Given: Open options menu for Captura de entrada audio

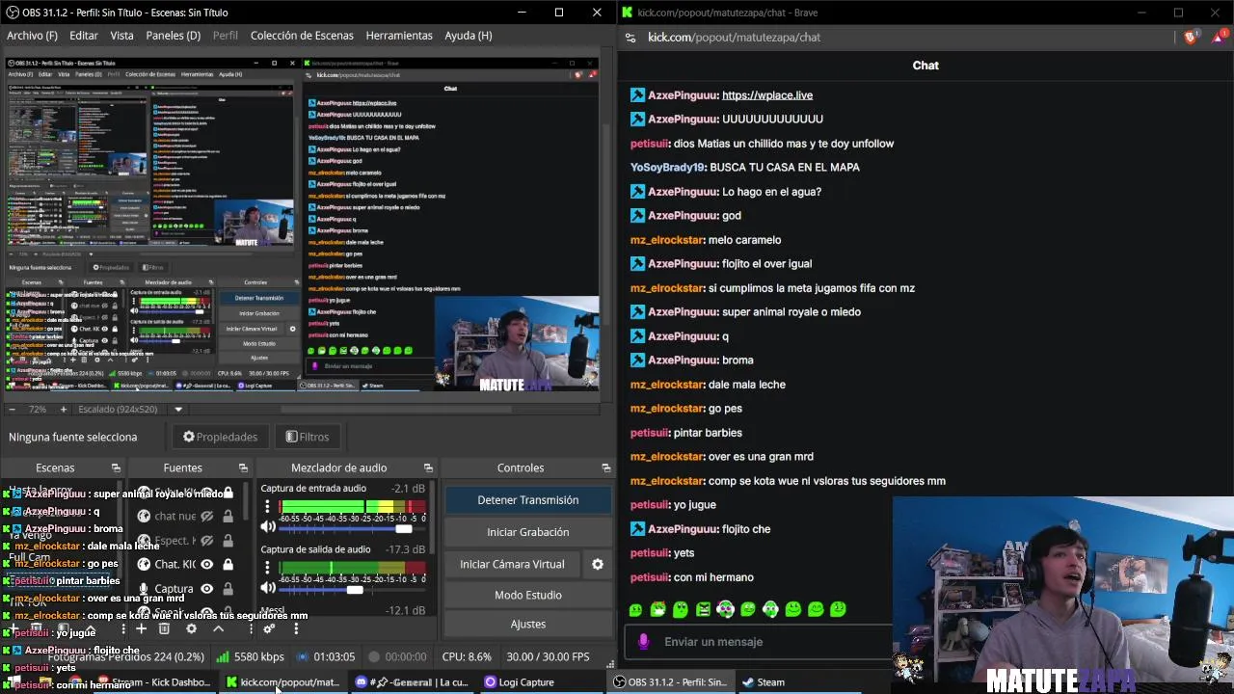Looking at the screenshot, I should click(x=267, y=507).
